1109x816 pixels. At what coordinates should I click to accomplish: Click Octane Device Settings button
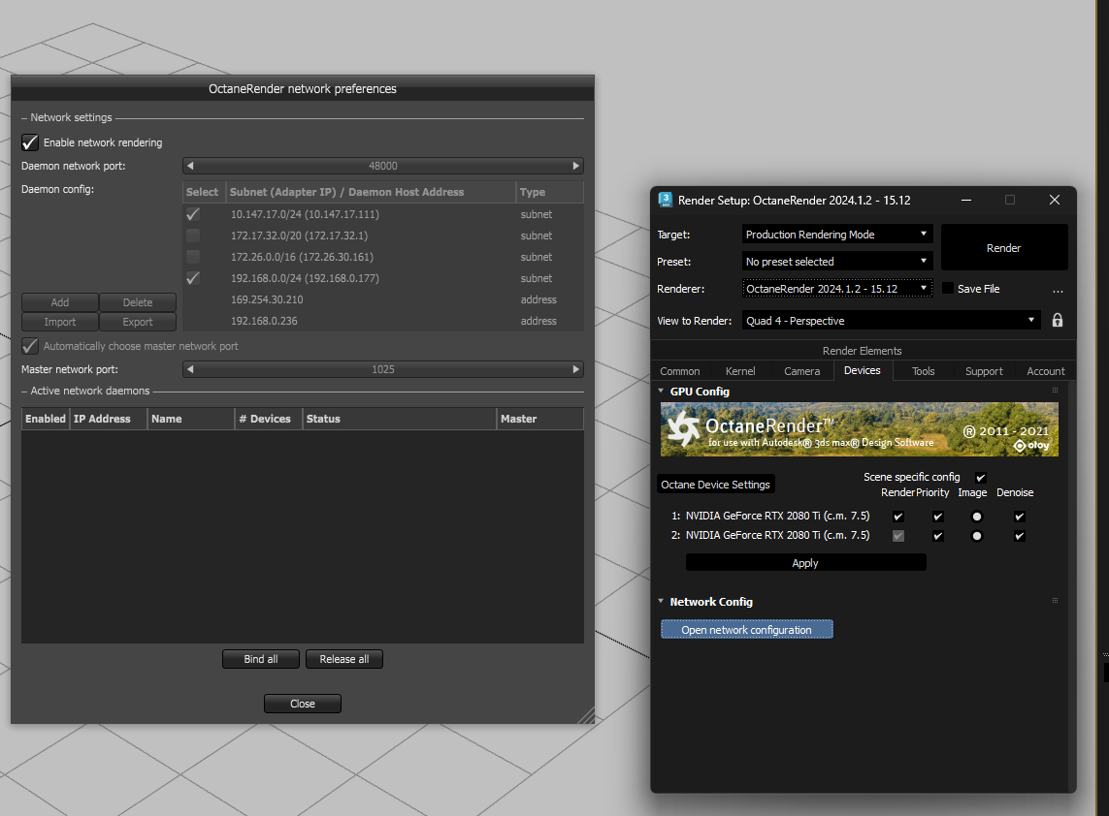[716, 485]
